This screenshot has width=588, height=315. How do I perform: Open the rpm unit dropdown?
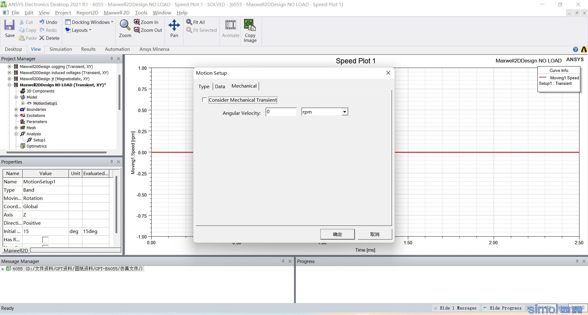(x=345, y=112)
